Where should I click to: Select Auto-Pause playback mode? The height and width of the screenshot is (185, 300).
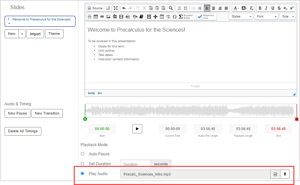[x=82, y=154]
